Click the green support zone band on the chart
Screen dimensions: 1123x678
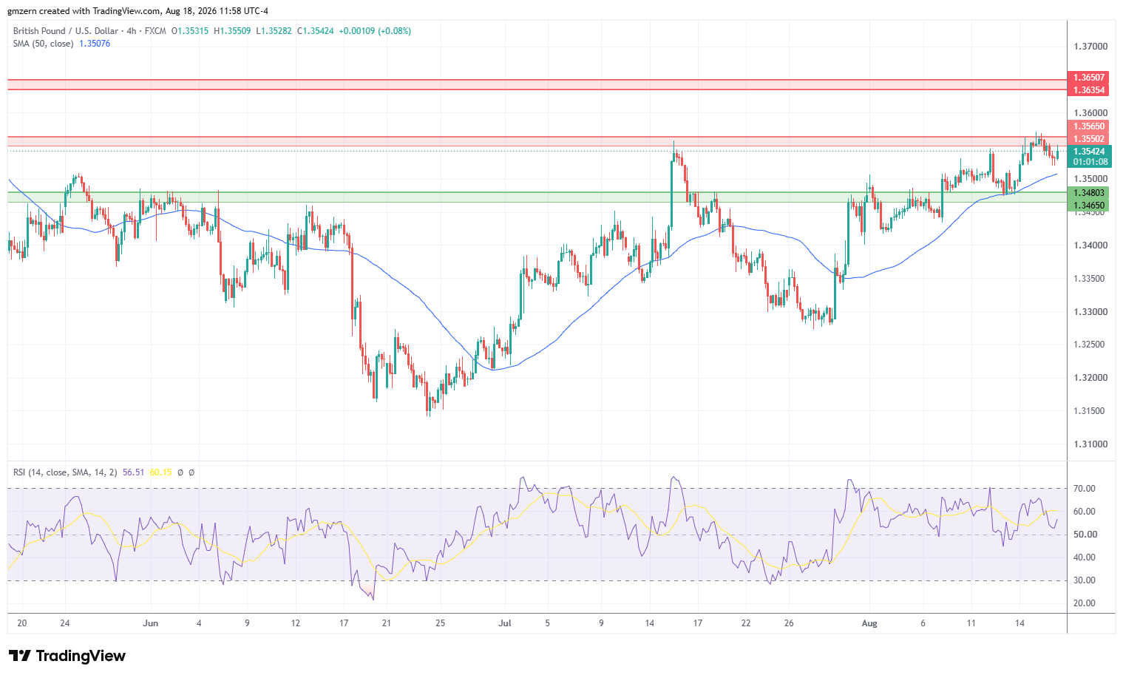(537, 197)
